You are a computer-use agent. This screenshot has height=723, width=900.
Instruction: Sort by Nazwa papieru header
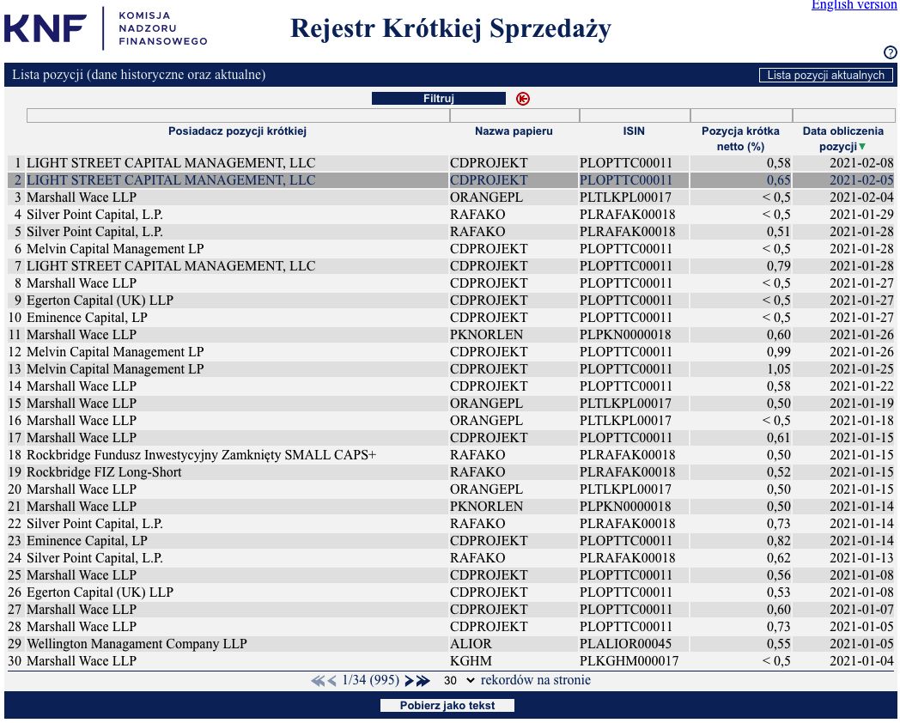point(514,131)
